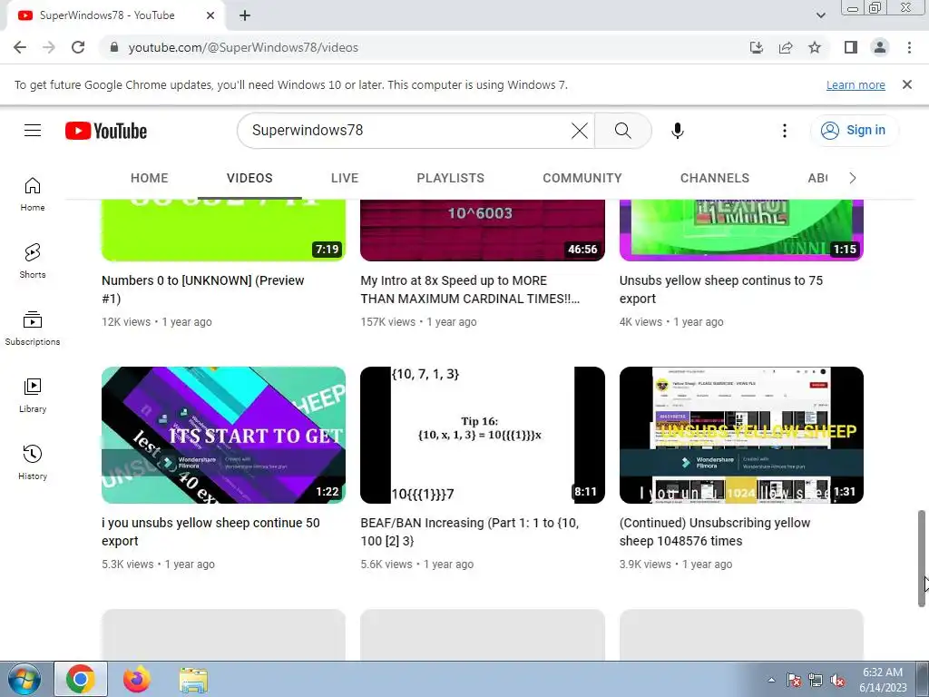The height and width of the screenshot is (697, 929).
Task: Open Unsubs yellow sheep continus to 75 title
Action: [721, 290]
